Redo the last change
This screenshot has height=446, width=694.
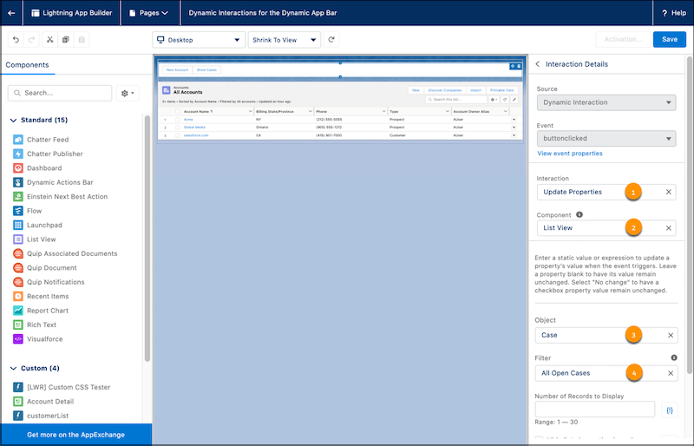tap(31, 39)
